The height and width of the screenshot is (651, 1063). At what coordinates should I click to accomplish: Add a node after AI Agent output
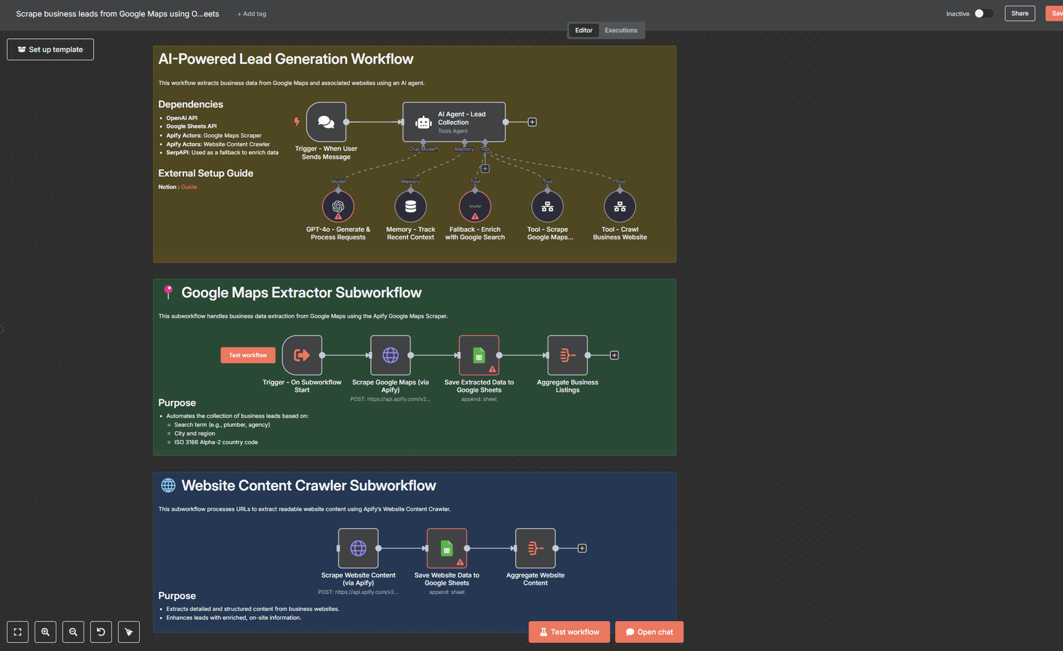click(532, 122)
